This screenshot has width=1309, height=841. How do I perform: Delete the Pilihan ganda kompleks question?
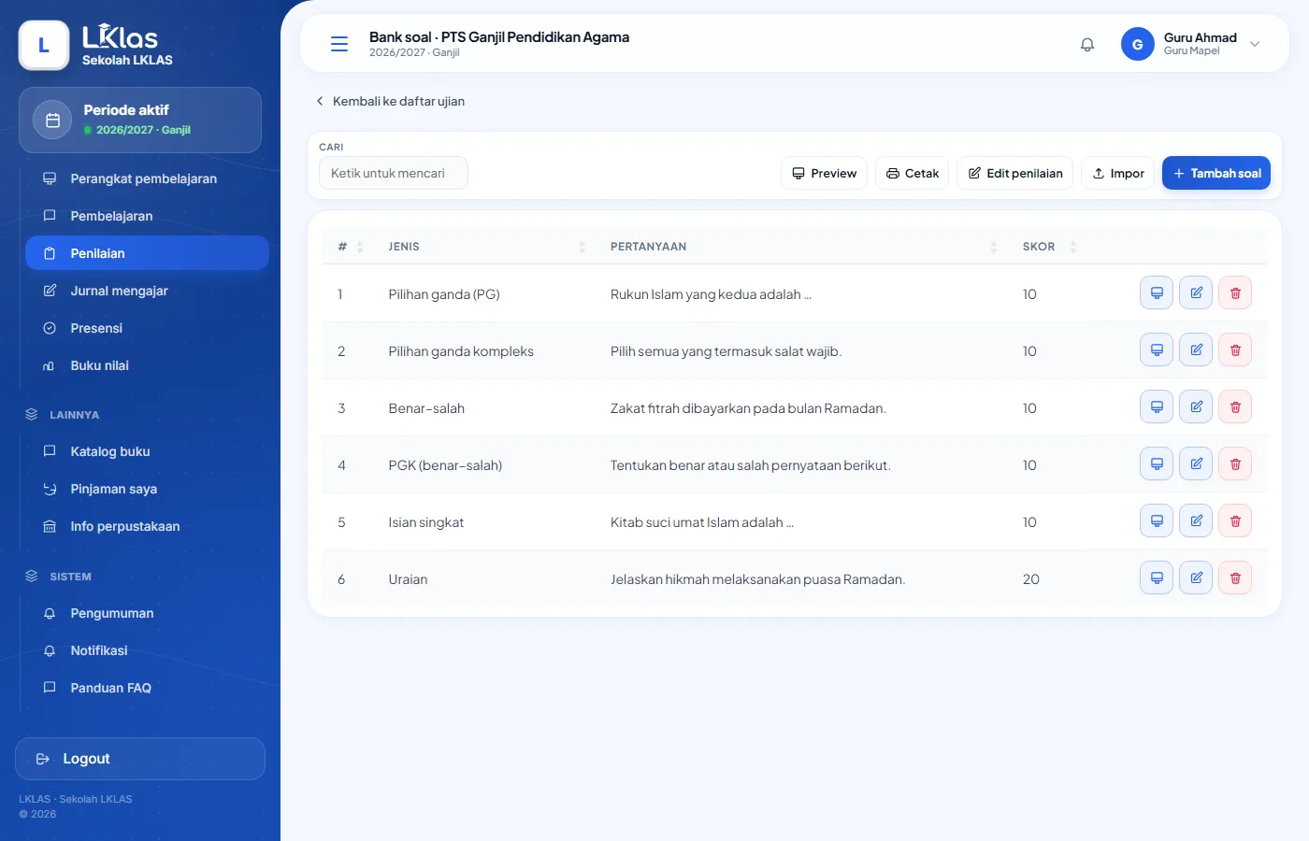(1235, 350)
